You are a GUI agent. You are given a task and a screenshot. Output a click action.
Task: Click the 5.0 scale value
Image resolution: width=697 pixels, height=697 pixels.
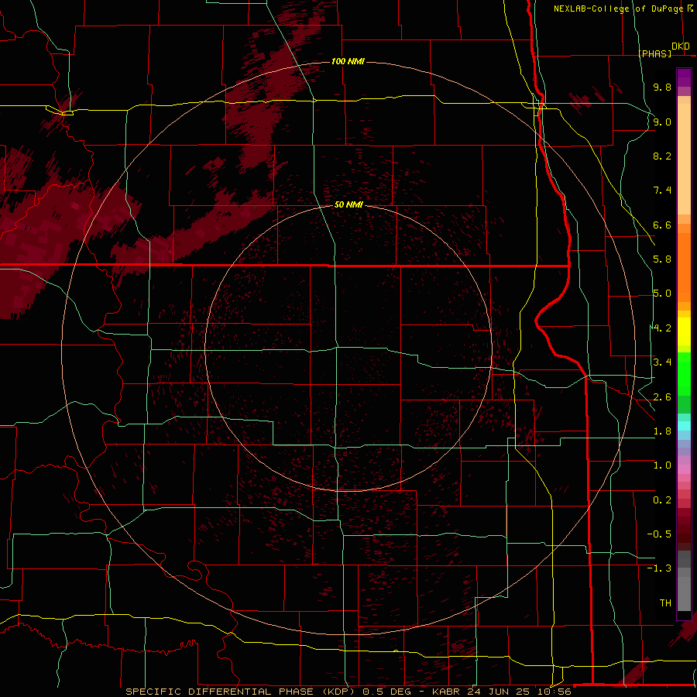(x=662, y=294)
